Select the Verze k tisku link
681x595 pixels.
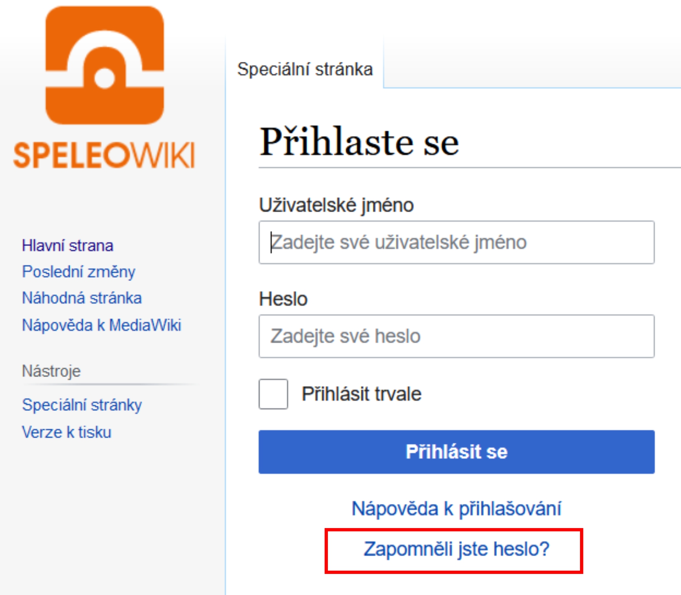pos(66,432)
